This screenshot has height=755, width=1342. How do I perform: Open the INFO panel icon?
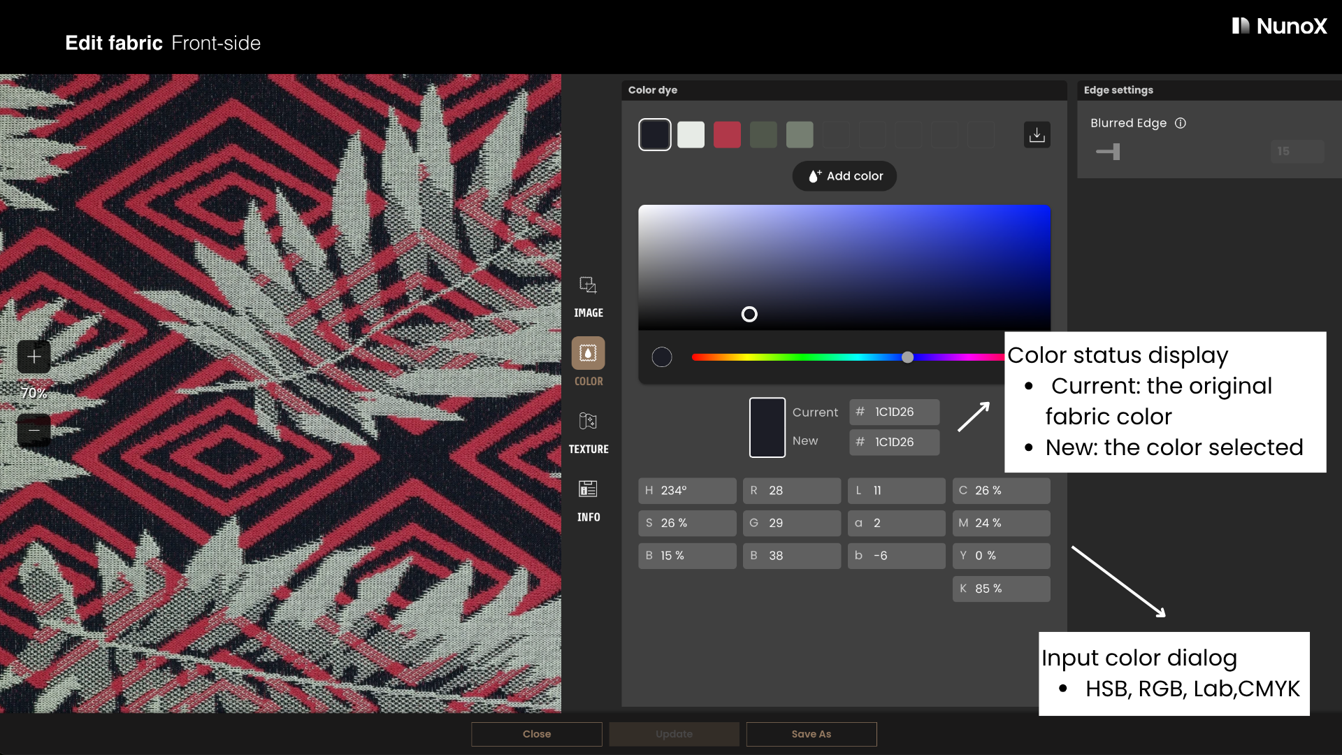588,489
